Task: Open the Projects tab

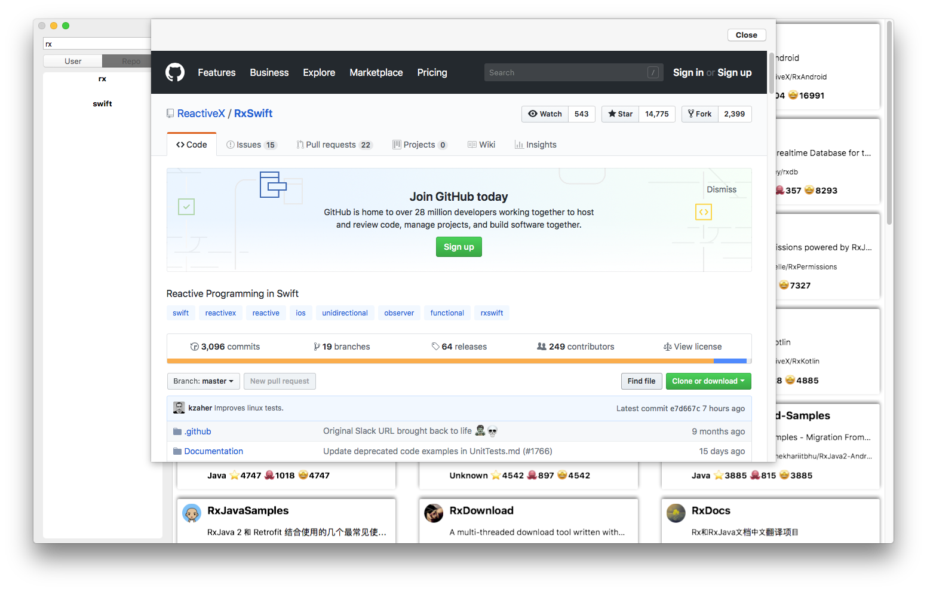Action: tap(419, 145)
